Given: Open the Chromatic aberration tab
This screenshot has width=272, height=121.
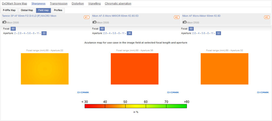Looking at the screenshot, I should [118, 4].
